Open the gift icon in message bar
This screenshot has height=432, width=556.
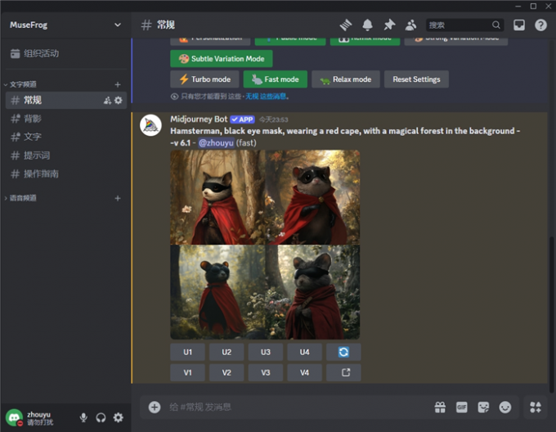pos(440,407)
